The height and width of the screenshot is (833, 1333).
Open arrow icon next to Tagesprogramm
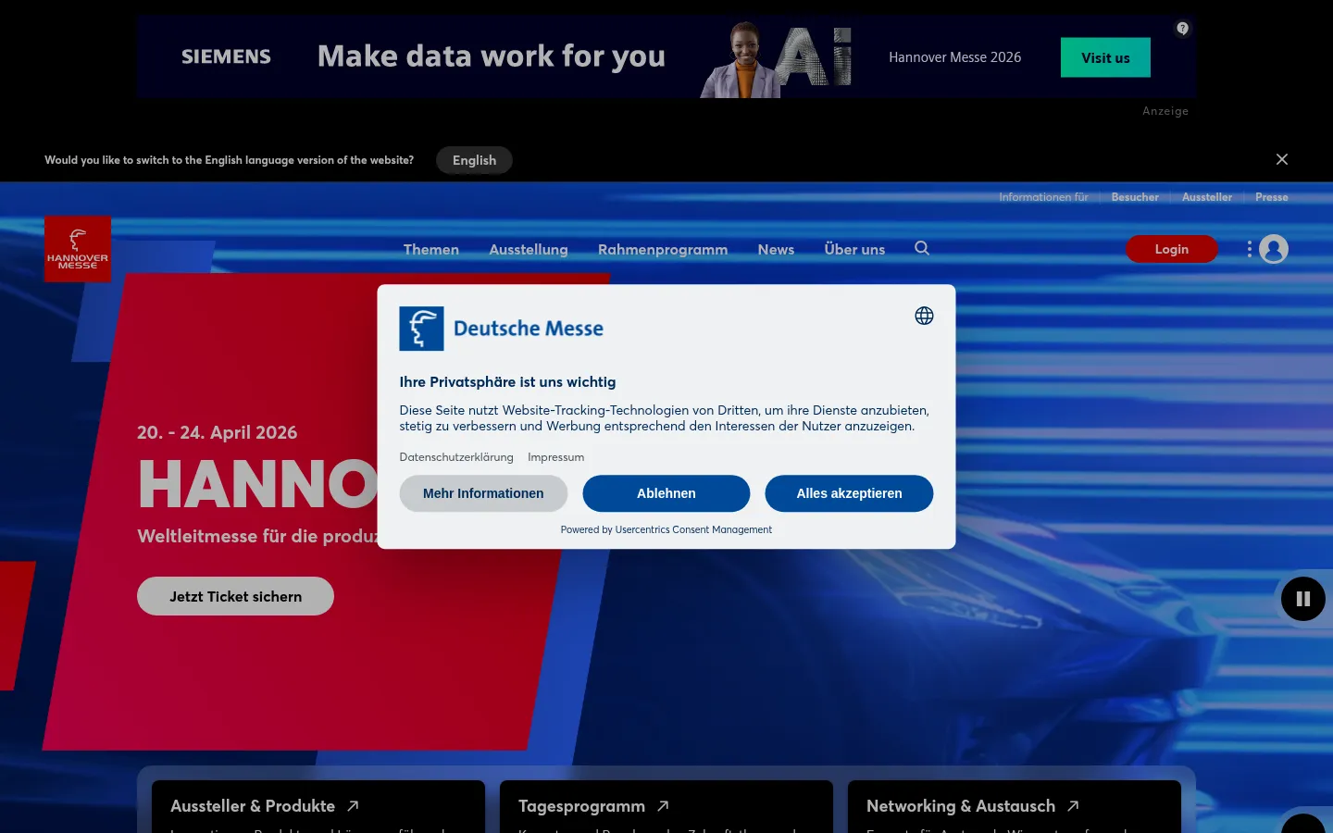[x=663, y=806]
